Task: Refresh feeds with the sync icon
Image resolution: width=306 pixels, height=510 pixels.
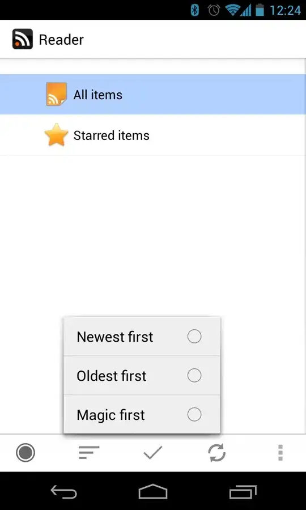Action: coord(216,452)
